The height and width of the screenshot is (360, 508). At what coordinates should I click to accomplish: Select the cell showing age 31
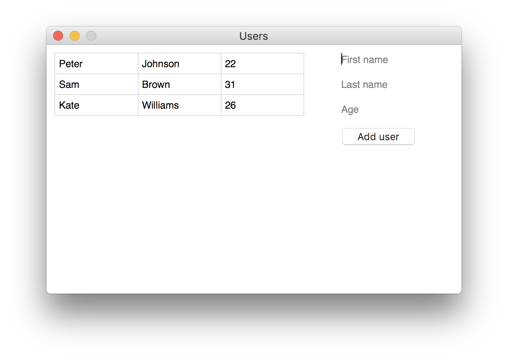pyautogui.click(x=262, y=85)
